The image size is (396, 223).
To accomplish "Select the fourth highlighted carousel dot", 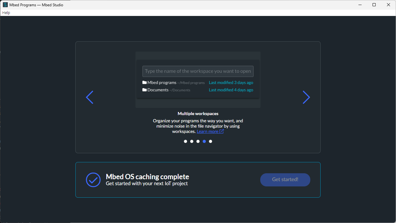I will [x=204, y=141].
